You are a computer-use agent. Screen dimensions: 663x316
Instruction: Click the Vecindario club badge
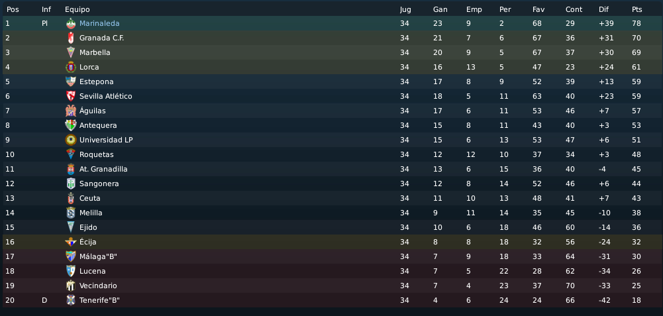click(71, 286)
